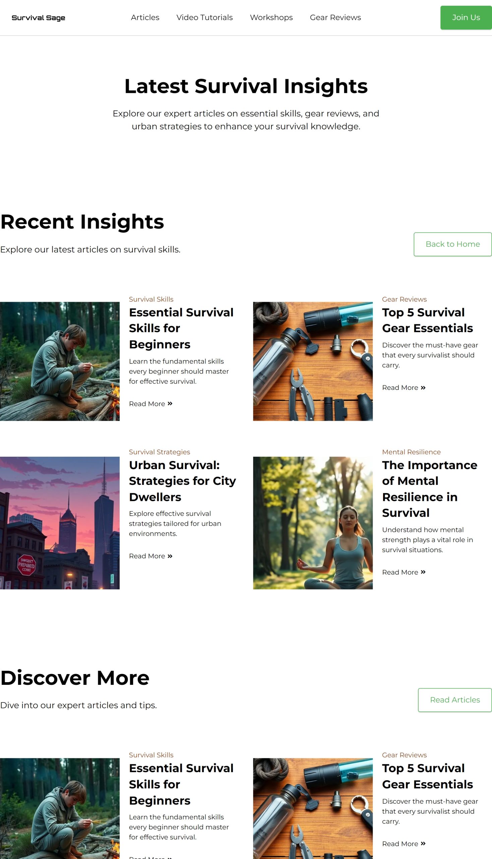Click double-chevron icon under Top 5 Gear in Discover More
492x859 pixels.
423,844
